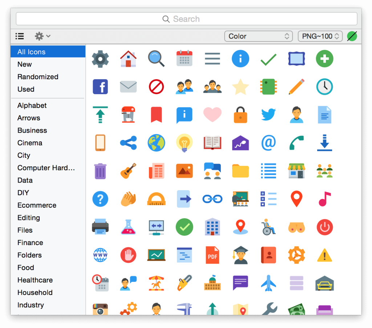Click the pink heart icon
Viewport: 372px width, 328px height.
[x=213, y=115]
